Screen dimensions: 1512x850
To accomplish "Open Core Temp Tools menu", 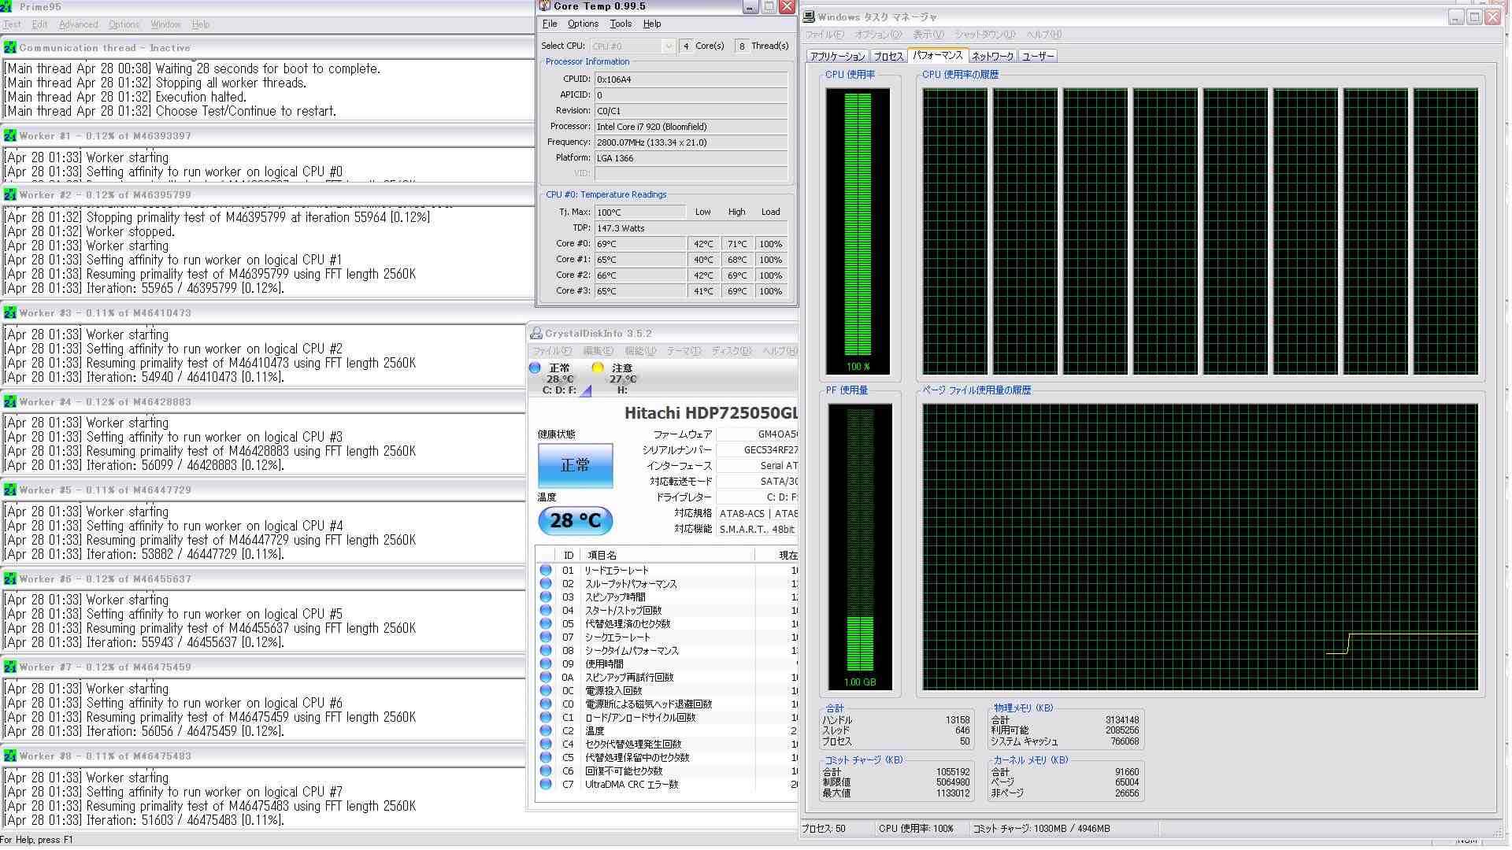I will (x=621, y=24).
